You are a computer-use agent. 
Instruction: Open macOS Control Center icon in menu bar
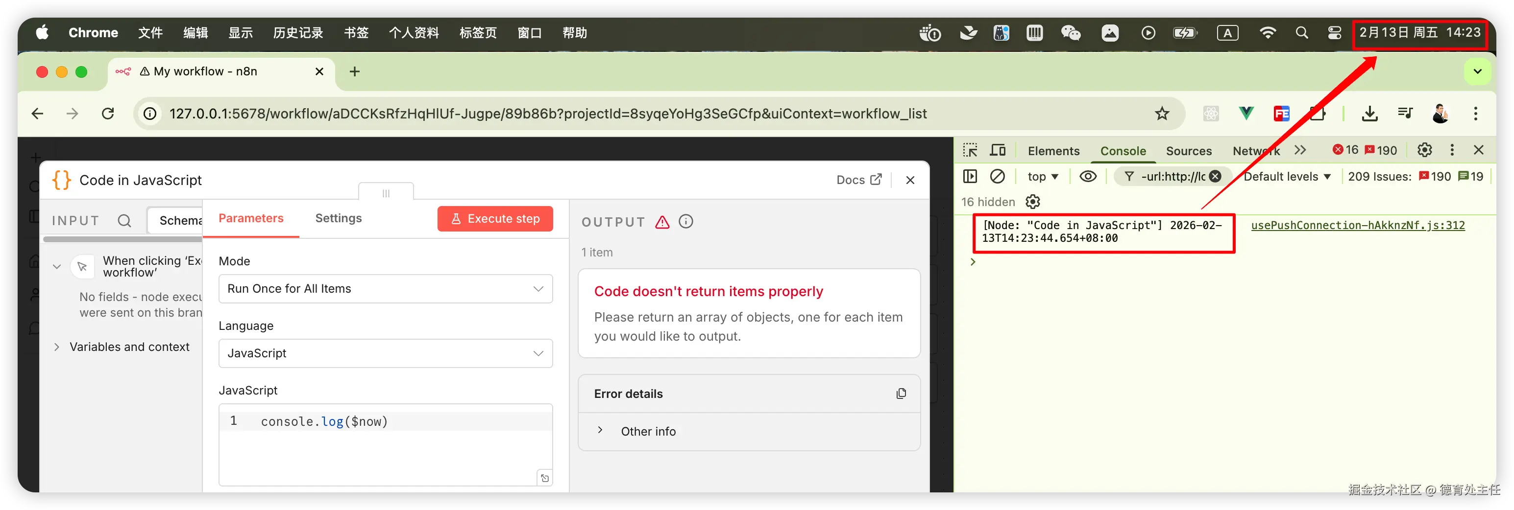point(1334,33)
